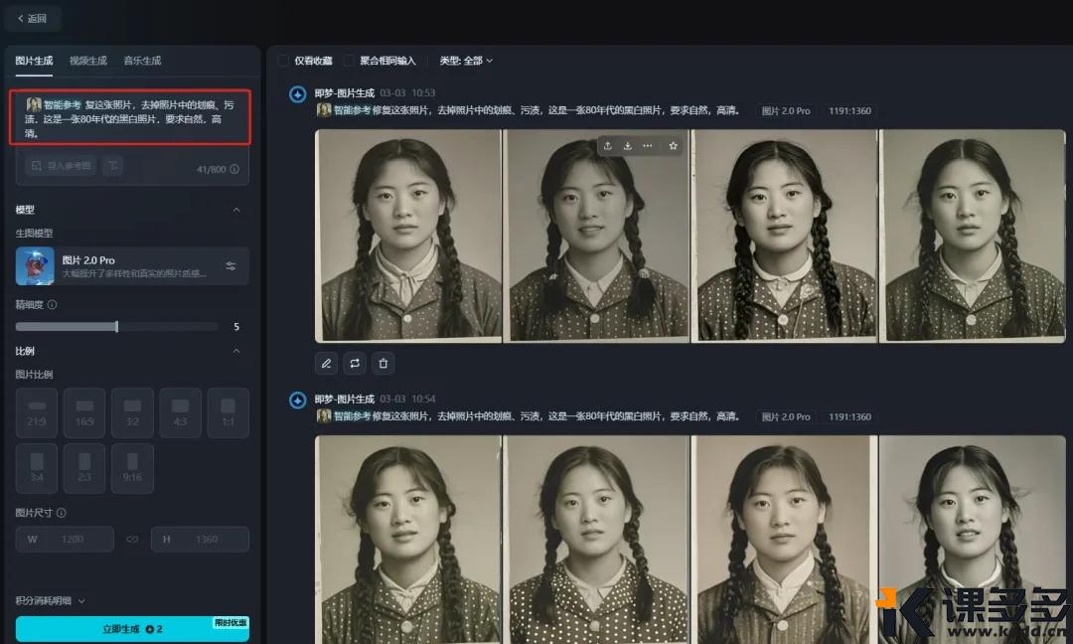Screen dimensions: 1073x644
Task: Enable the 仅看收藏 checkbox
Action: (285, 61)
